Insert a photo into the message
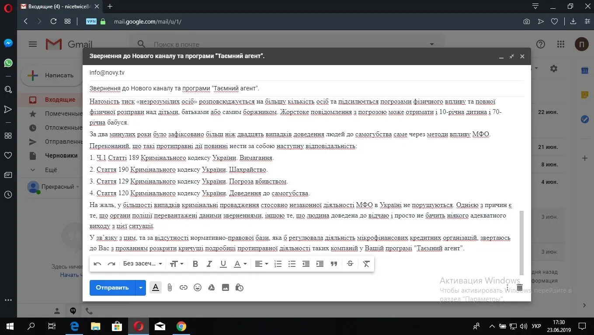This screenshot has height=335, width=594. [226, 287]
